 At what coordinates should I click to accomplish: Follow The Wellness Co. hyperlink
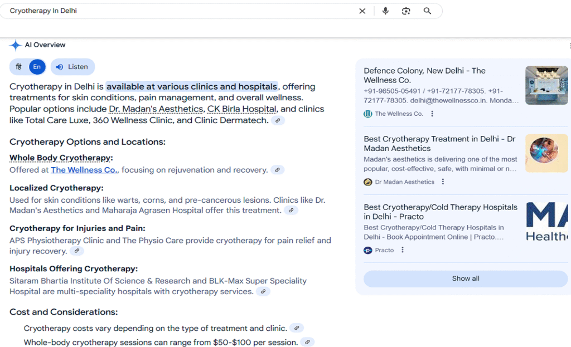(x=85, y=170)
